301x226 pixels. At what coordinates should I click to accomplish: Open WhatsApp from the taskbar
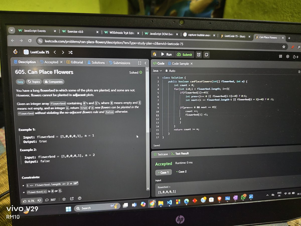click(243, 197)
